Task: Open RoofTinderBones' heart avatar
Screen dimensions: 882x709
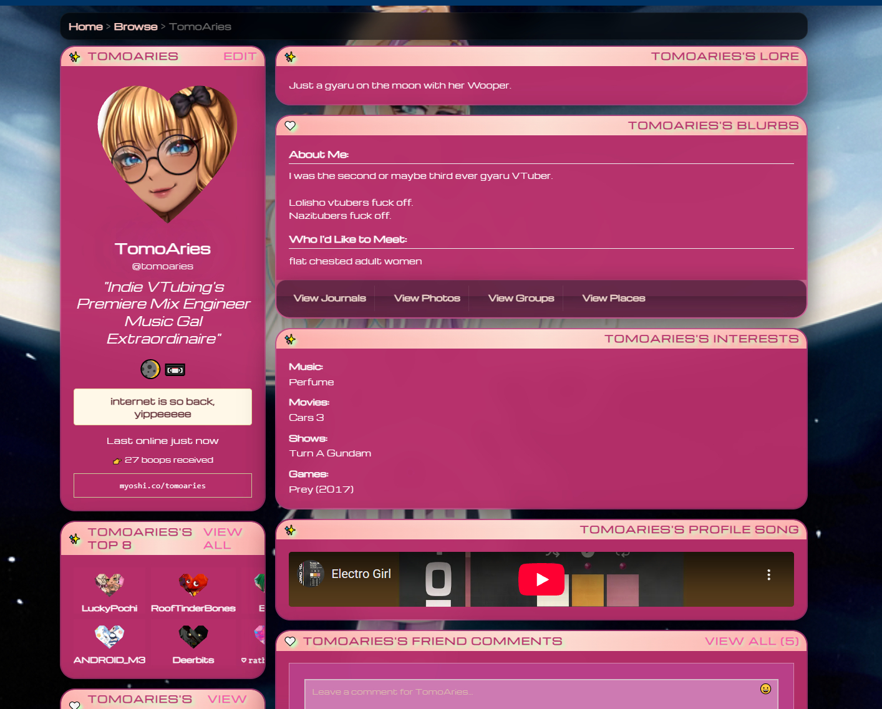Action: click(193, 584)
